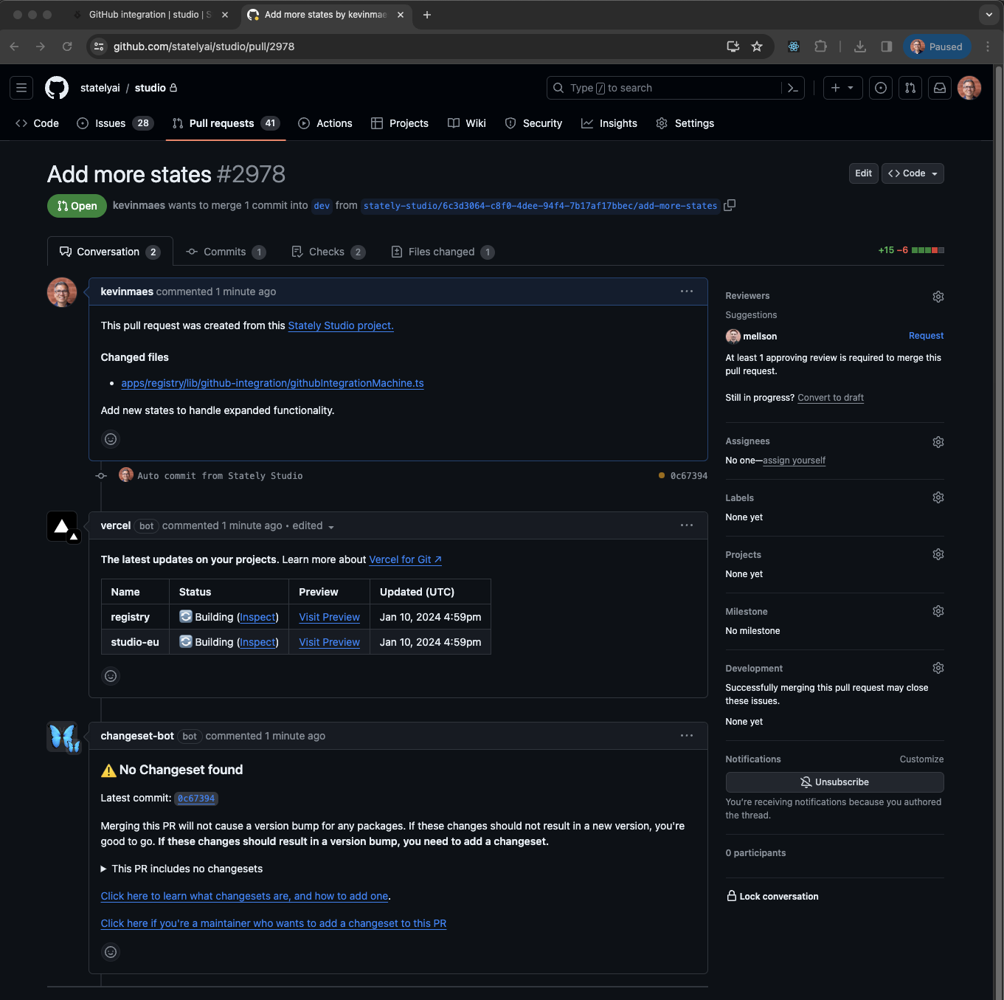This screenshot has height=1000, width=1004.
Task: Open the Reviewers settings gear
Action: pyautogui.click(x=938, y=296)
